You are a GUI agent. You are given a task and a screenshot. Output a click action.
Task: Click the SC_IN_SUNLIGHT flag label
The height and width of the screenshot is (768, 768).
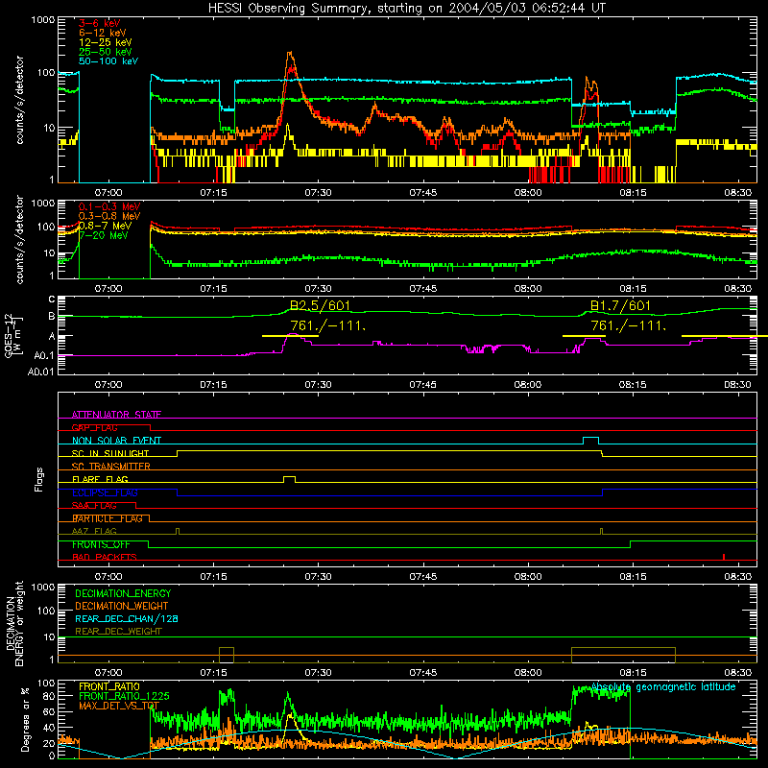(110, 453)
